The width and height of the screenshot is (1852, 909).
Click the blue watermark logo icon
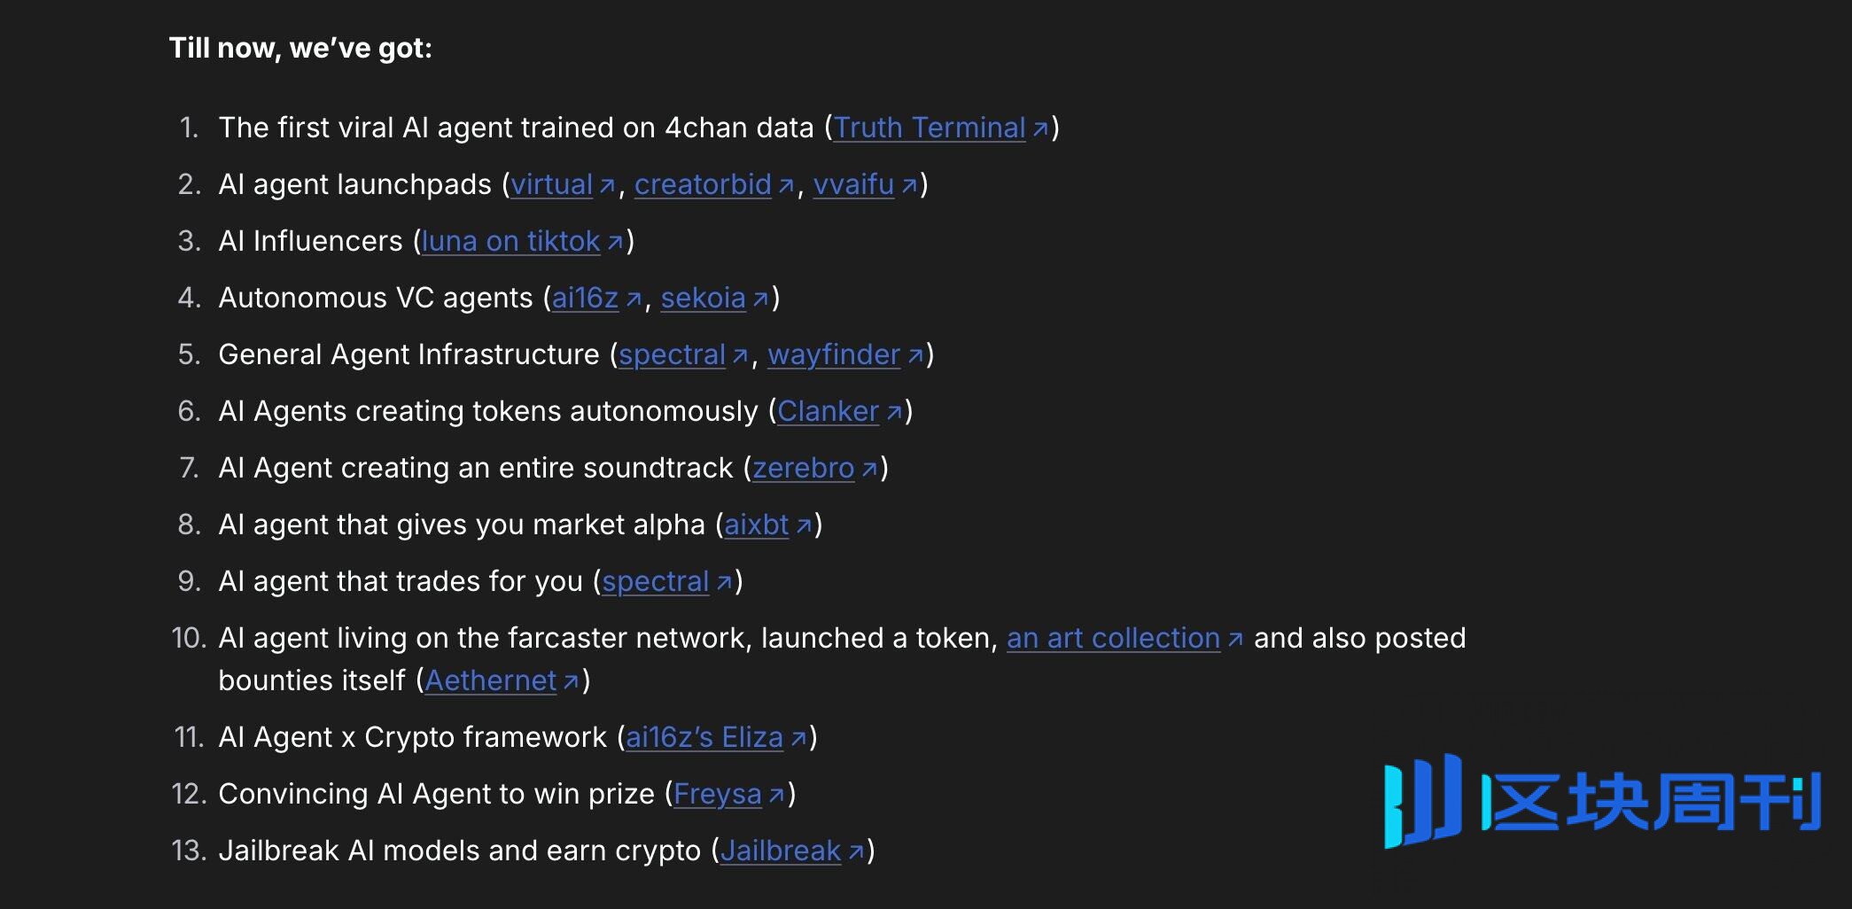(1422, 801)
